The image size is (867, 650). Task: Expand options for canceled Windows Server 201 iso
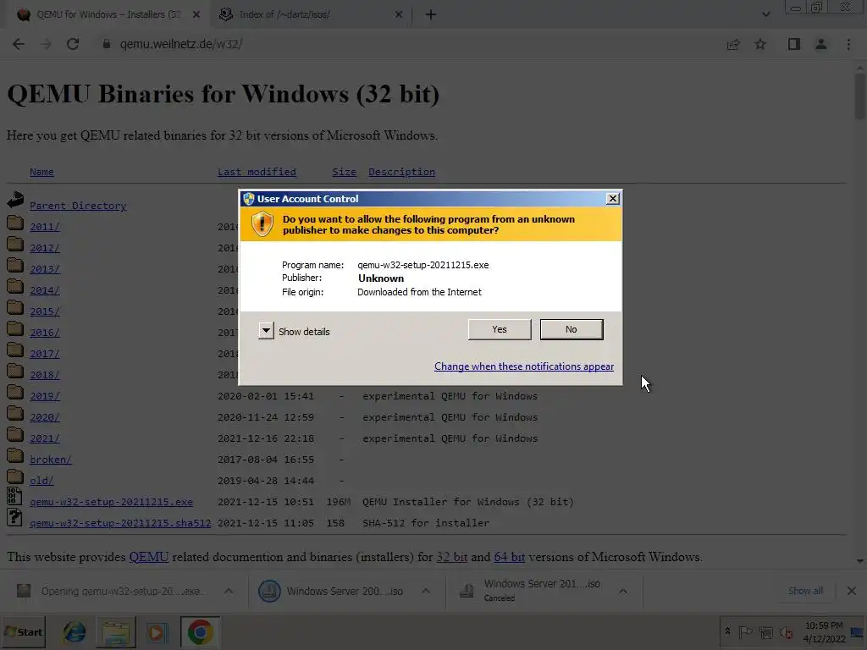[x=623, y=591]
